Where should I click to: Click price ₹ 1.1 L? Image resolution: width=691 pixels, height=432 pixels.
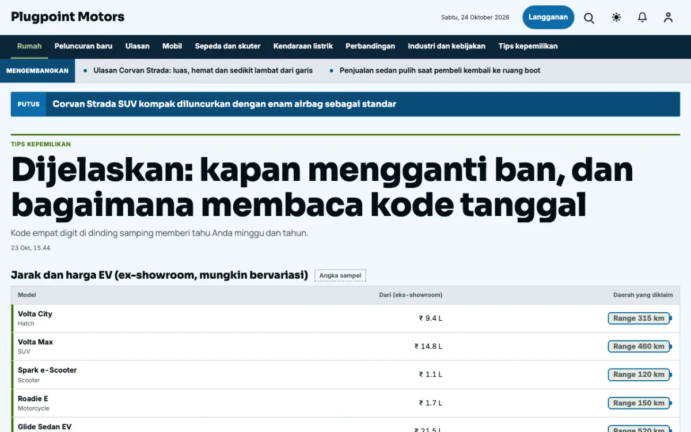point(431,374)
